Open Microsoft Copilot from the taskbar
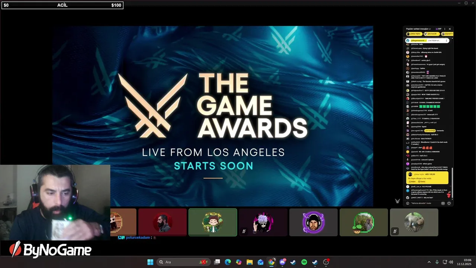 [x=239, y=262]
